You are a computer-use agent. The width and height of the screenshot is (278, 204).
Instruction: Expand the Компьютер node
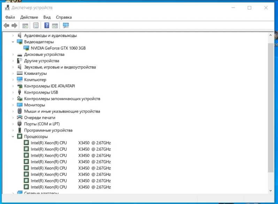pyautogui.click(x=13, y=80)
